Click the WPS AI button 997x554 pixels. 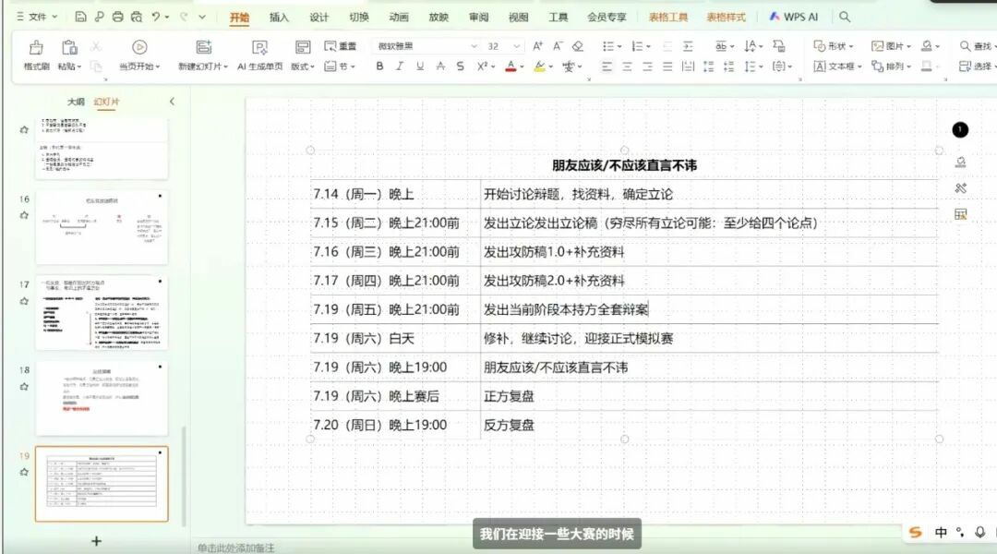pos(792,17)
